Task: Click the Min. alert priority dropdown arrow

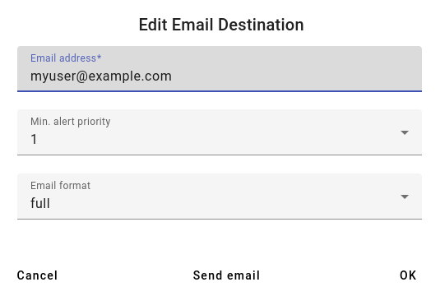Action: [405, 132]
